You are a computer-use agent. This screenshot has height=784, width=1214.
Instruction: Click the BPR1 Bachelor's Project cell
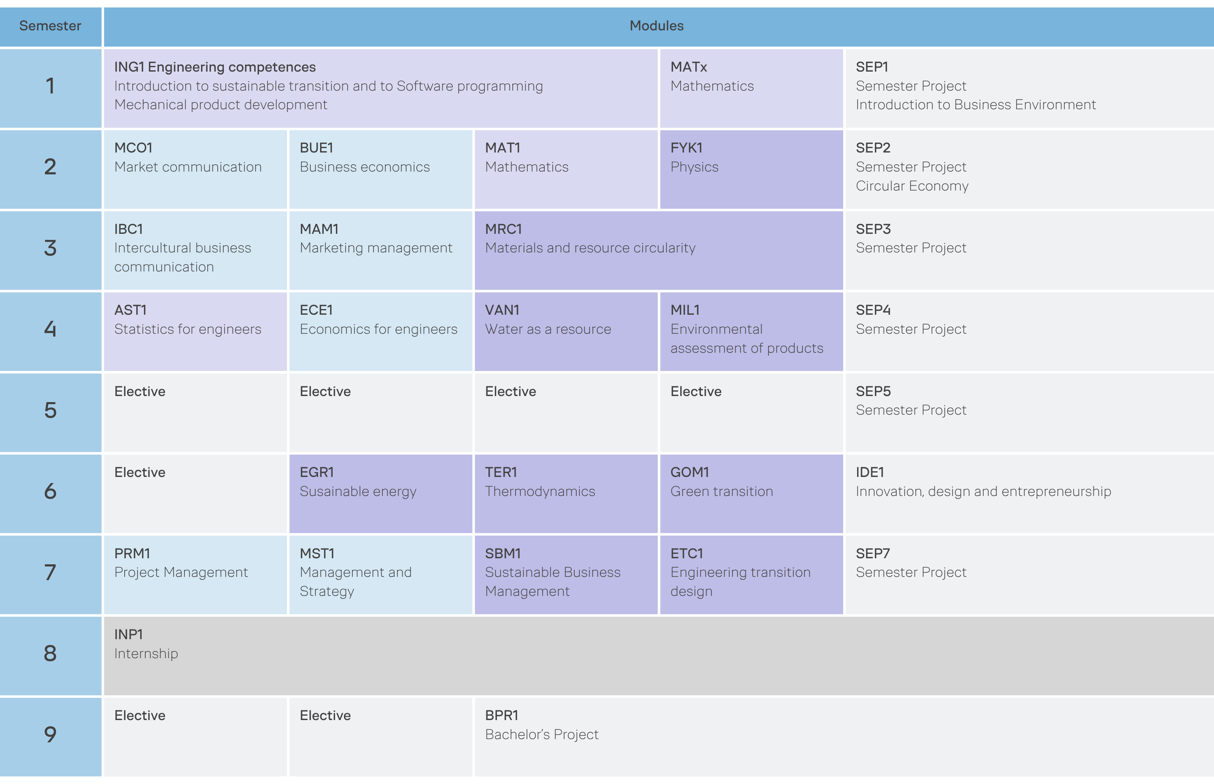[x=844, y=737]
